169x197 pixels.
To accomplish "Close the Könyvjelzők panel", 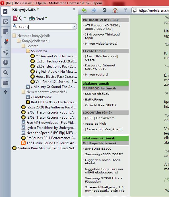I will tap(74, 9).
